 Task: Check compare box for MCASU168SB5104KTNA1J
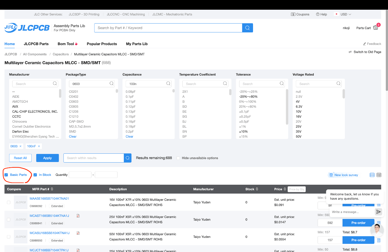[9, 237]
